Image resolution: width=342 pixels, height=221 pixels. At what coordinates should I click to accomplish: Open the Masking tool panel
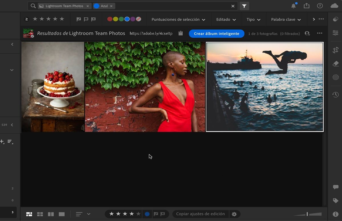(335, 77)
